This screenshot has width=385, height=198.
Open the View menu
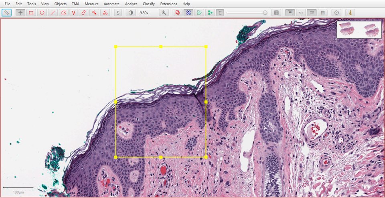[45, 4]
